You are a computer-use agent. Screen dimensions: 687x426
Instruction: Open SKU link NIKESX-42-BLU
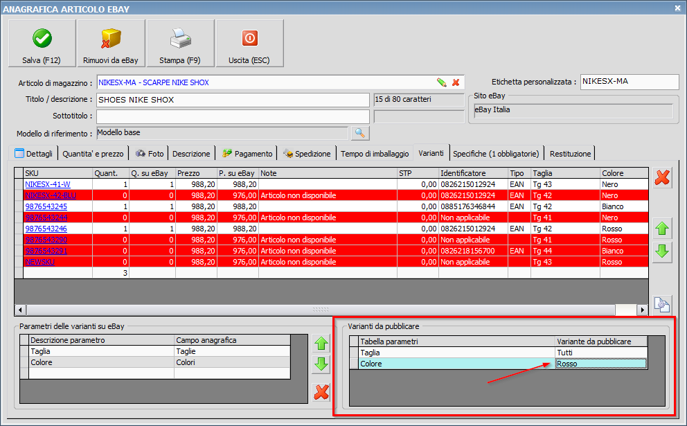pos(51,195)
